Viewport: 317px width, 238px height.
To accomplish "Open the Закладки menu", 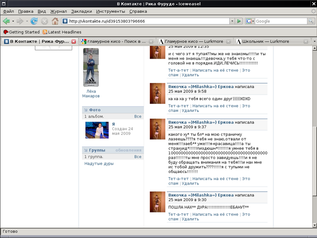I will pyautogui.click(x=82, y=12).
